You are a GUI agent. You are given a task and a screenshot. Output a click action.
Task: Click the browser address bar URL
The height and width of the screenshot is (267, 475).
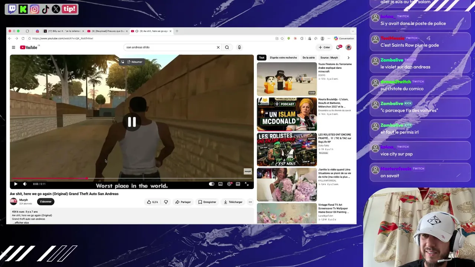click(62, 39)
